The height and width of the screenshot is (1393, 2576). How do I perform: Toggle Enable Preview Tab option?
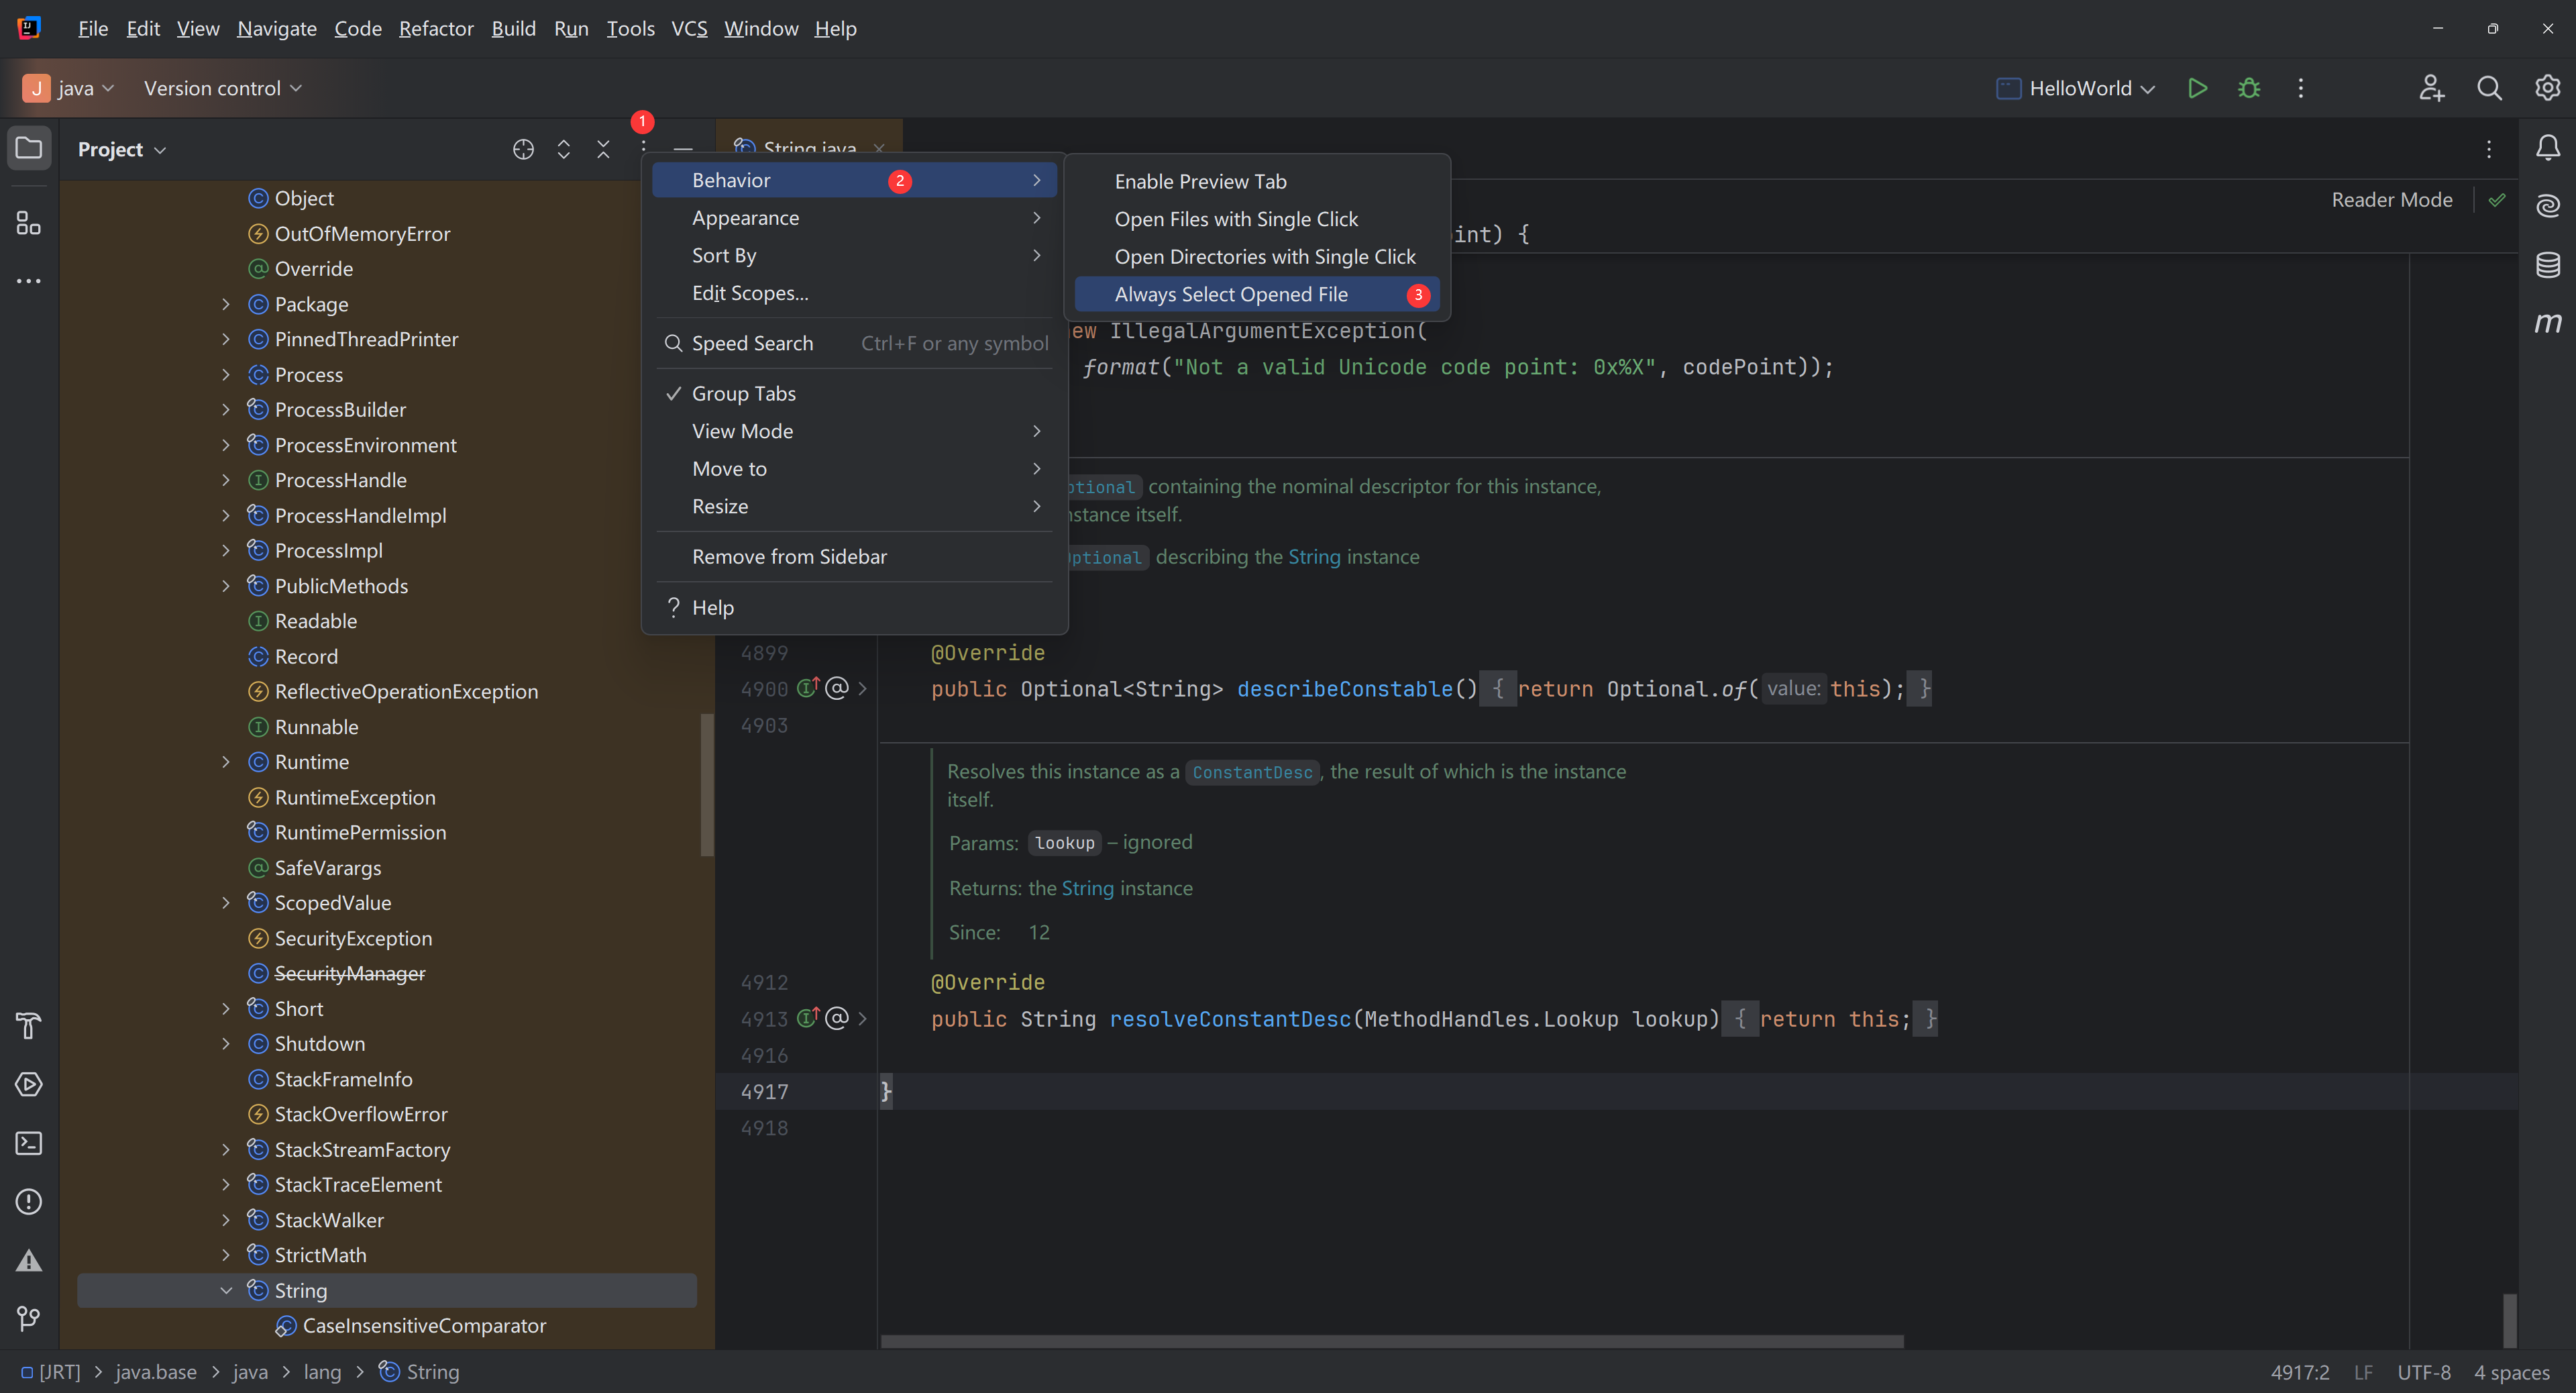pyautogui.click(x=1200, y=181)
